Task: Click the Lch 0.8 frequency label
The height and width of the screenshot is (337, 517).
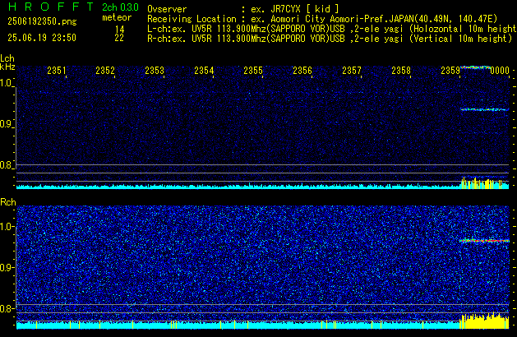Action: pos(6,165)
